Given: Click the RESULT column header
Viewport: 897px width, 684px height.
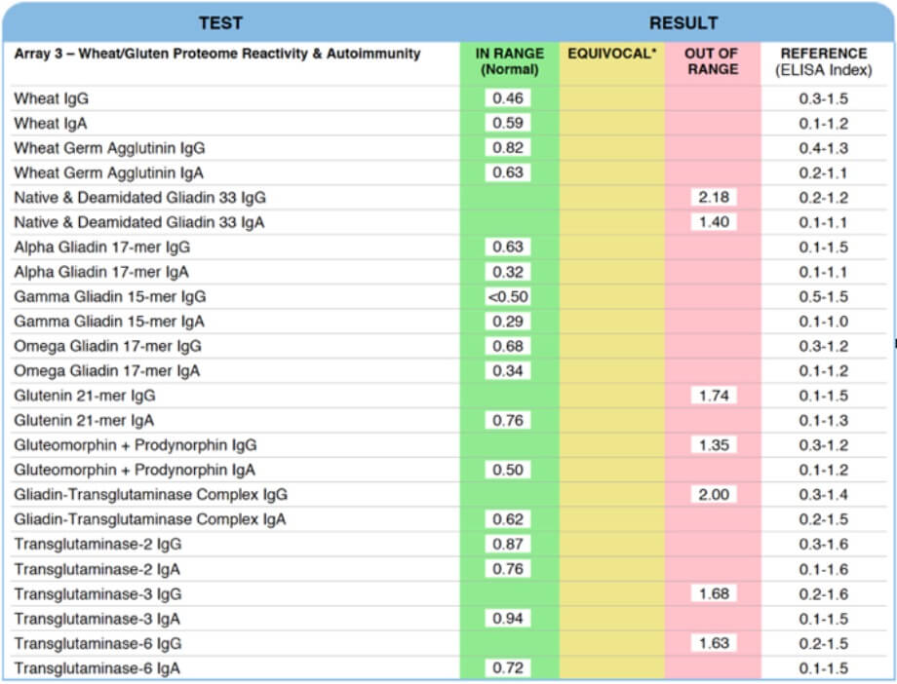Looking at the screenshot, I should point(683,22).
